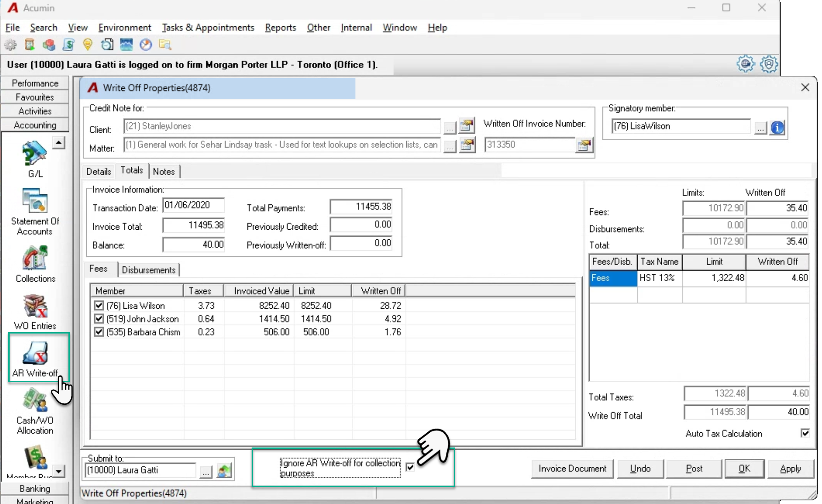
Task: Uncheck the (519) John Jackson member row
Action: point(99,318)
